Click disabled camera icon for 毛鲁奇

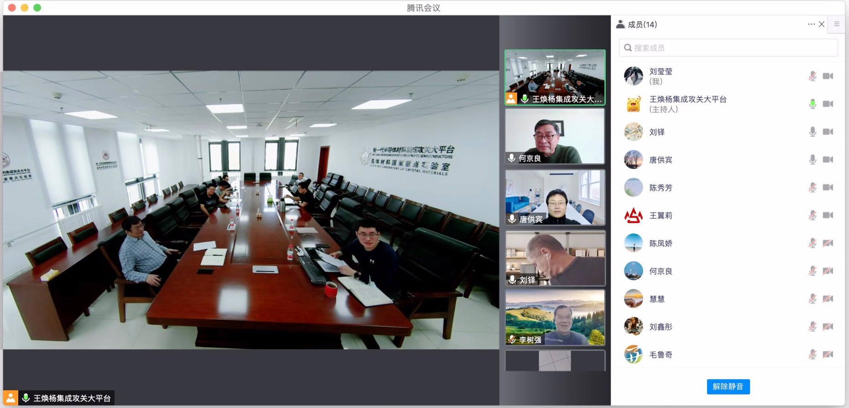point(828,355)
